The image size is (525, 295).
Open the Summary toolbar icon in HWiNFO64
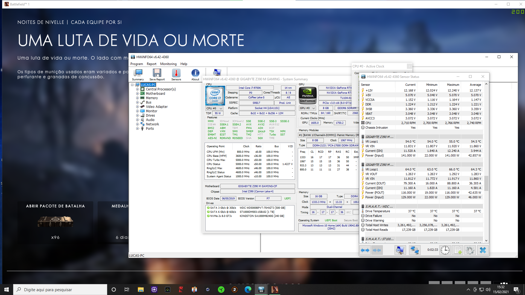pyautogui.click(x=138, y=74)
